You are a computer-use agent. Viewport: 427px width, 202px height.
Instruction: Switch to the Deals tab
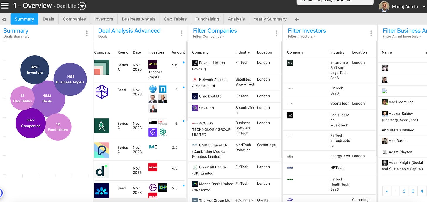pos(48,19)
